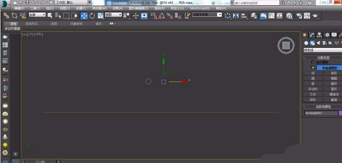Screen dimensions: 342x163
Task: Toggle the Graphite Ribbon icon
Action: tap(263, 16)
